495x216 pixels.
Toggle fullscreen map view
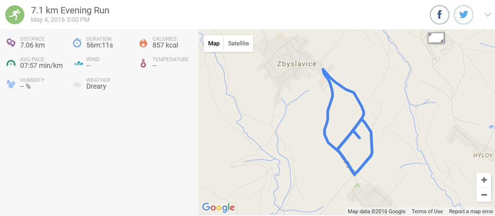click(436, 38)
